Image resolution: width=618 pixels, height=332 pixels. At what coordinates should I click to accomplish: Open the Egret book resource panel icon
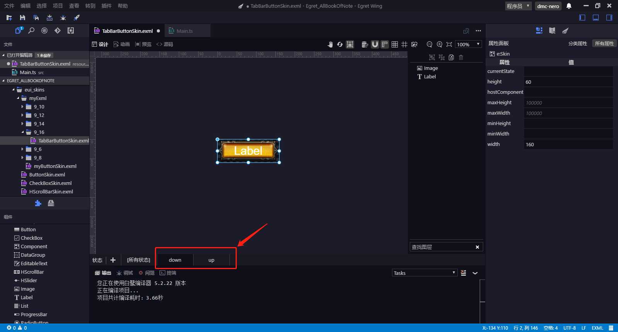552,30
